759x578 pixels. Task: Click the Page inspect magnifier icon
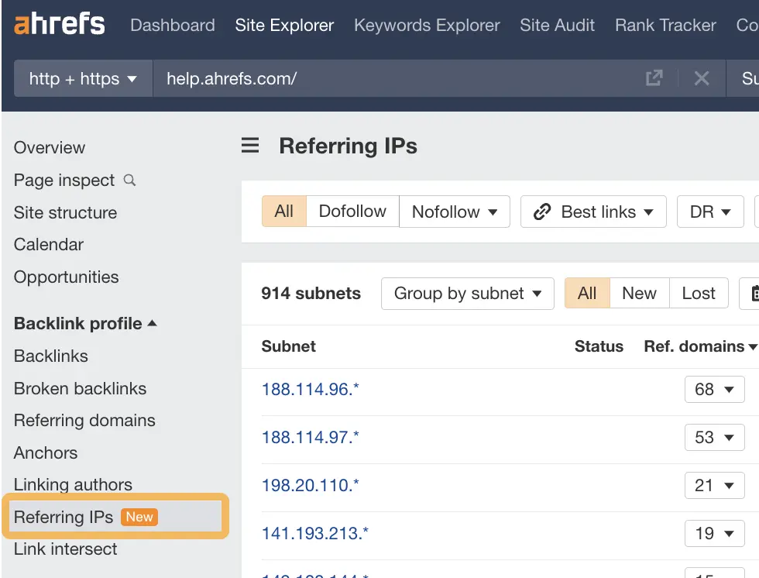coord(129,180)
